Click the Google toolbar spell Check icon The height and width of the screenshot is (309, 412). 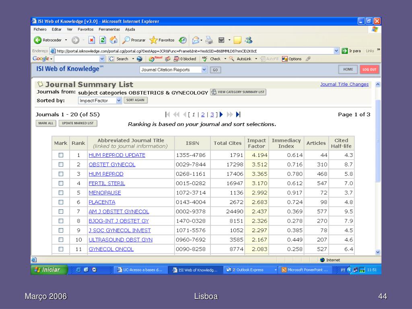tap(204, 59)
